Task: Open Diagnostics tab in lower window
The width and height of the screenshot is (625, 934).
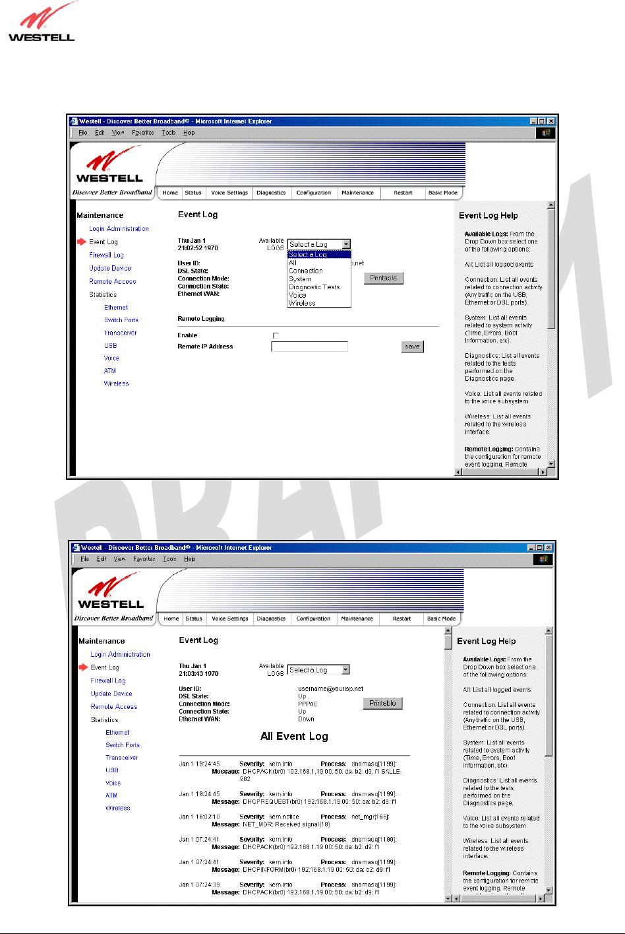Action: coord(271,618)
